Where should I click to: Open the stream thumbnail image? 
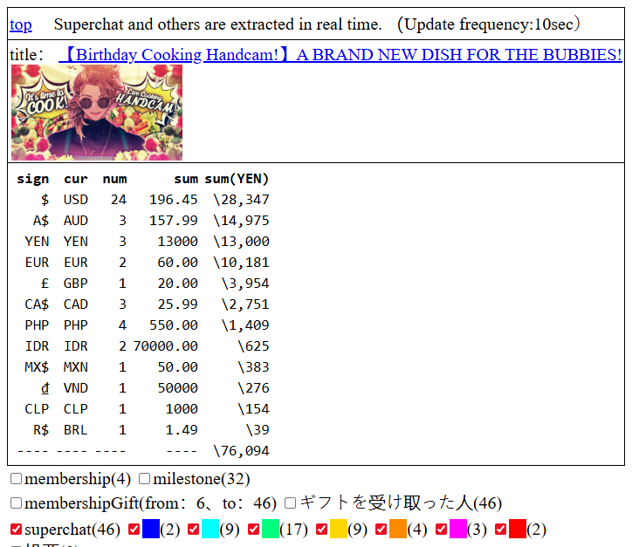(x=97, y=113)
